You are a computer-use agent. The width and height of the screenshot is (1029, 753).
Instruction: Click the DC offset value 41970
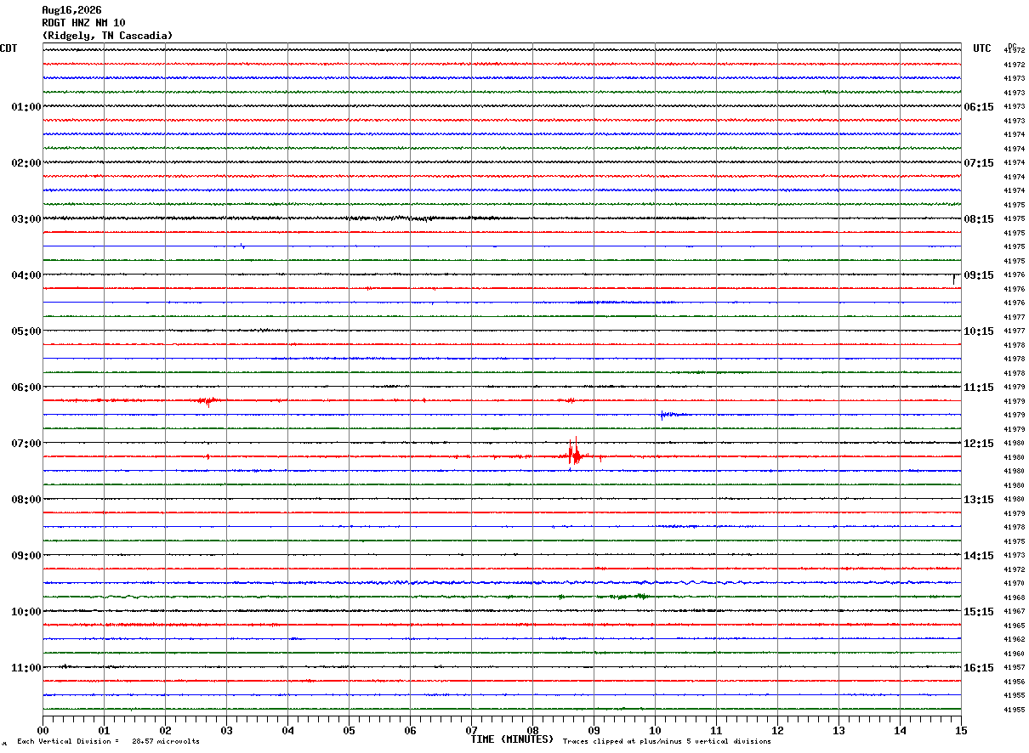1014,584
